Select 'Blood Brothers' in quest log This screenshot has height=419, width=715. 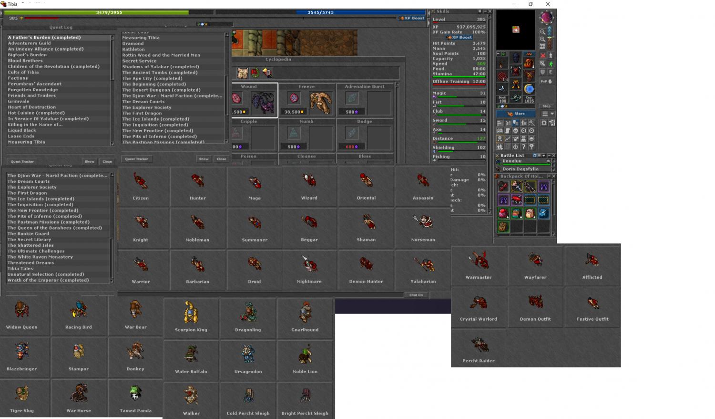point(25,61)
